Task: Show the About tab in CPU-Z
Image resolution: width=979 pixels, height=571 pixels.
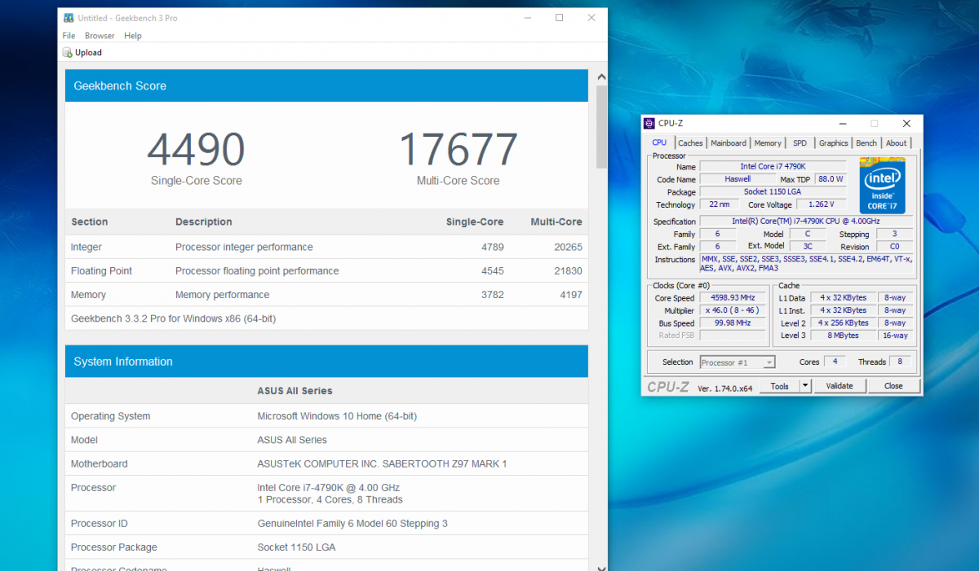Action: [x=896, y=143]
